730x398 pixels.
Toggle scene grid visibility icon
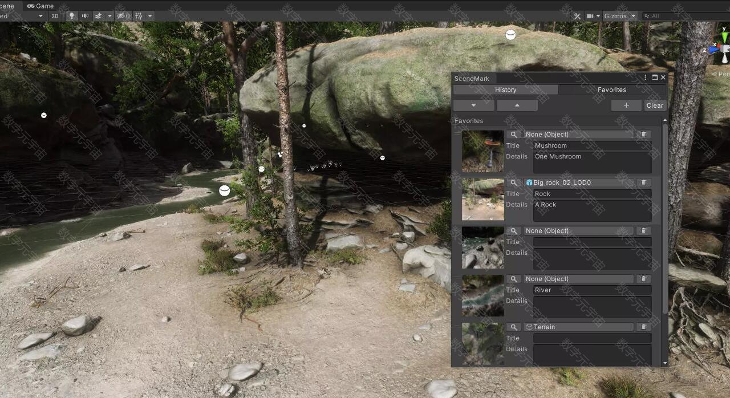pyautogui.click(x=139, y=16)
